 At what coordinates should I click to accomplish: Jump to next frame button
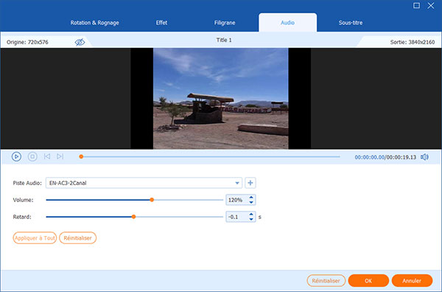click(60, 156)
